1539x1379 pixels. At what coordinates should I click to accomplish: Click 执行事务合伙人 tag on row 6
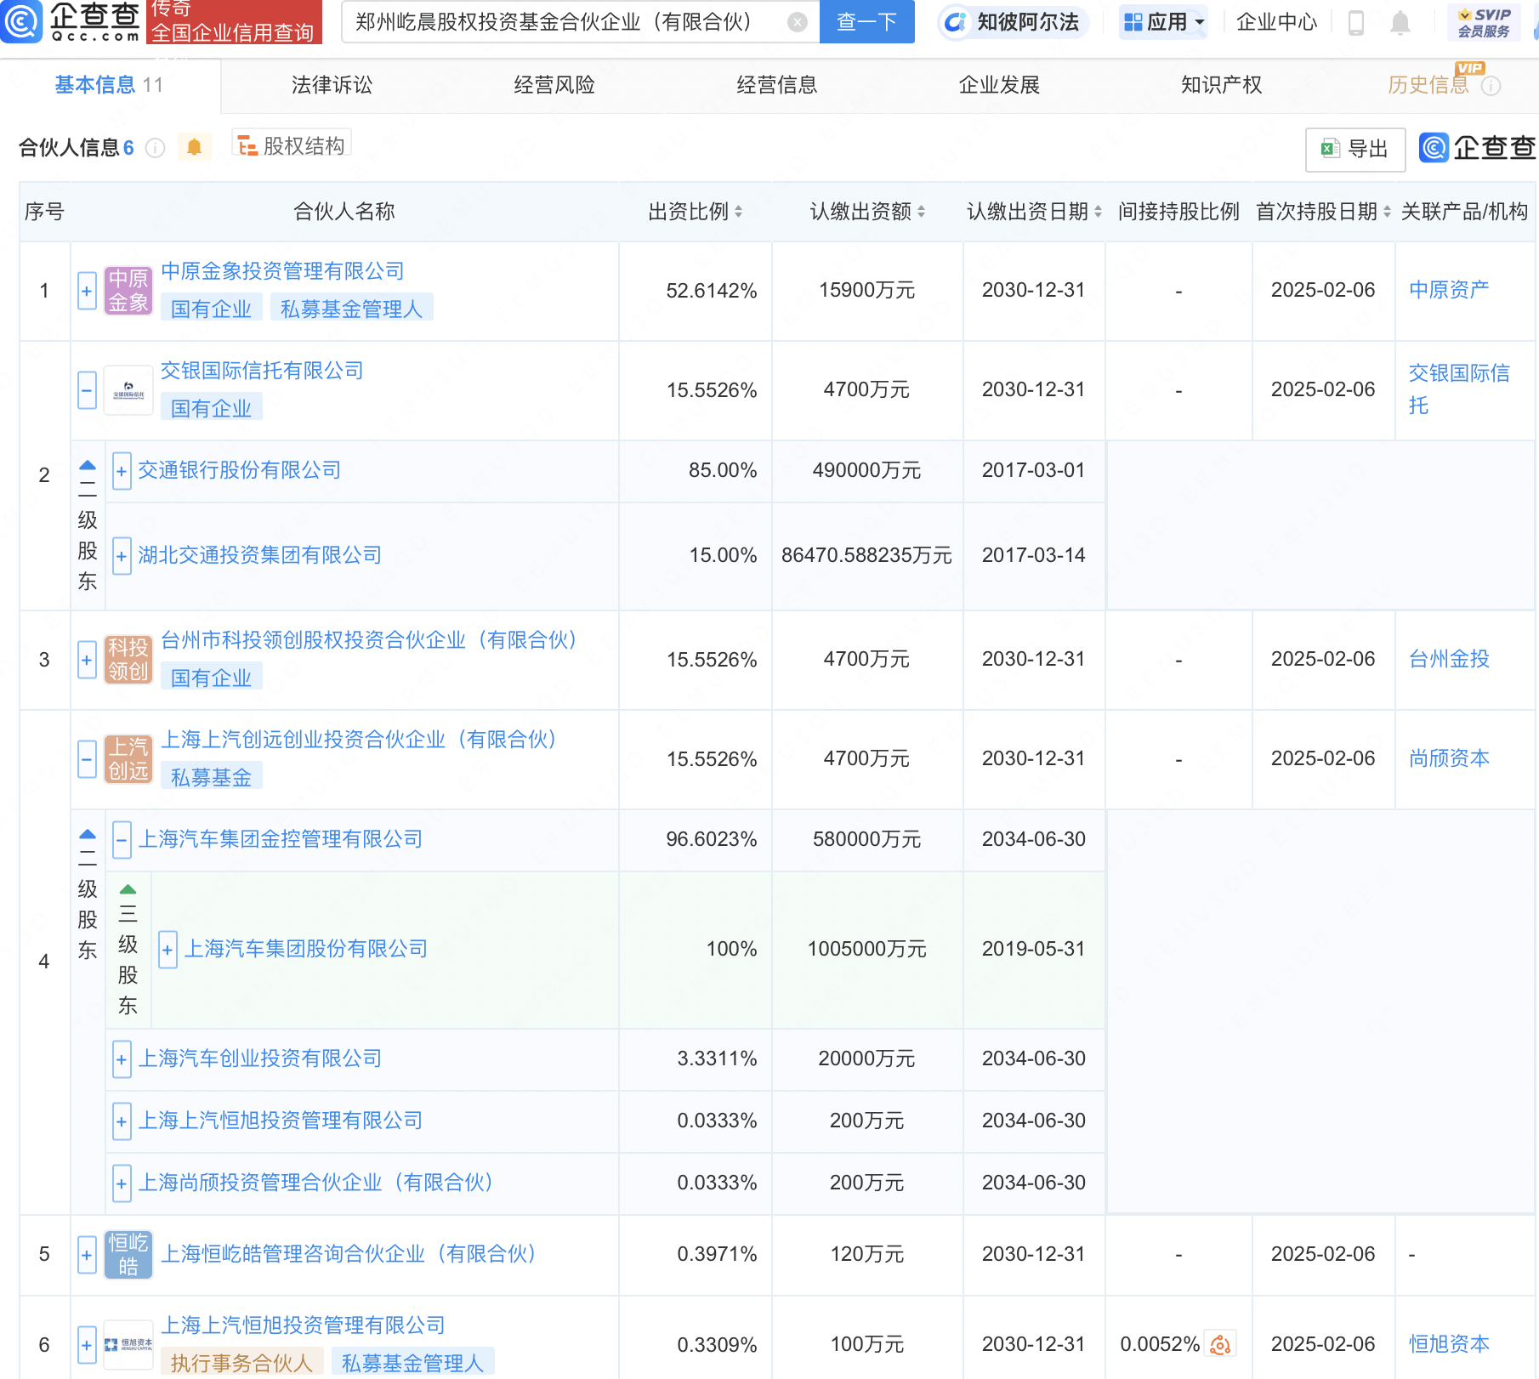241,1363
